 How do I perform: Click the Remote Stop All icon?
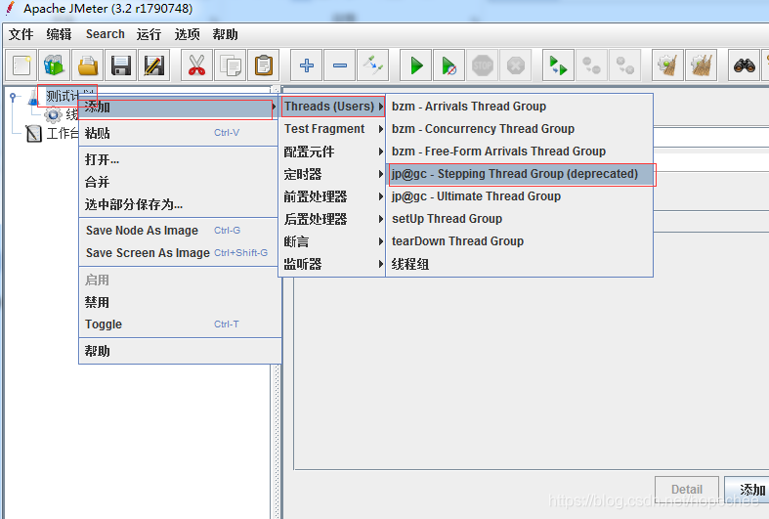coord(591,65)
